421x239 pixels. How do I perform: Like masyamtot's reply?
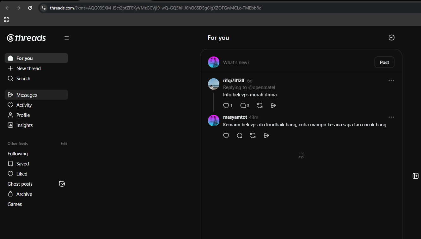tap(226, 135)
